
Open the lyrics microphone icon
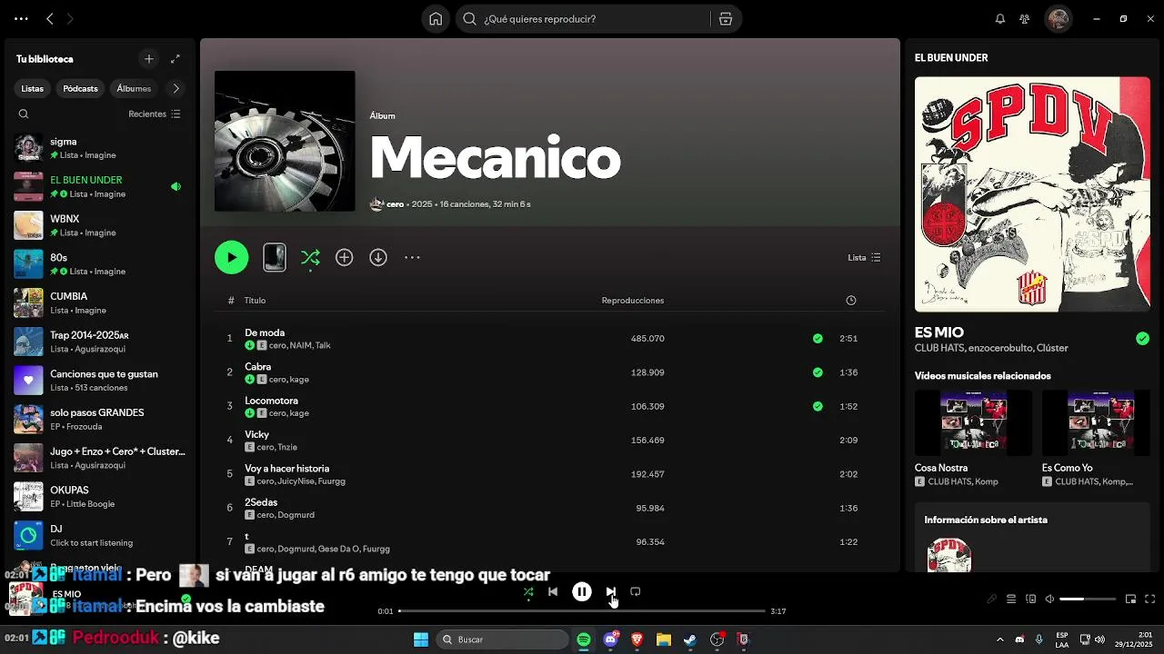[x=992, y=599]
